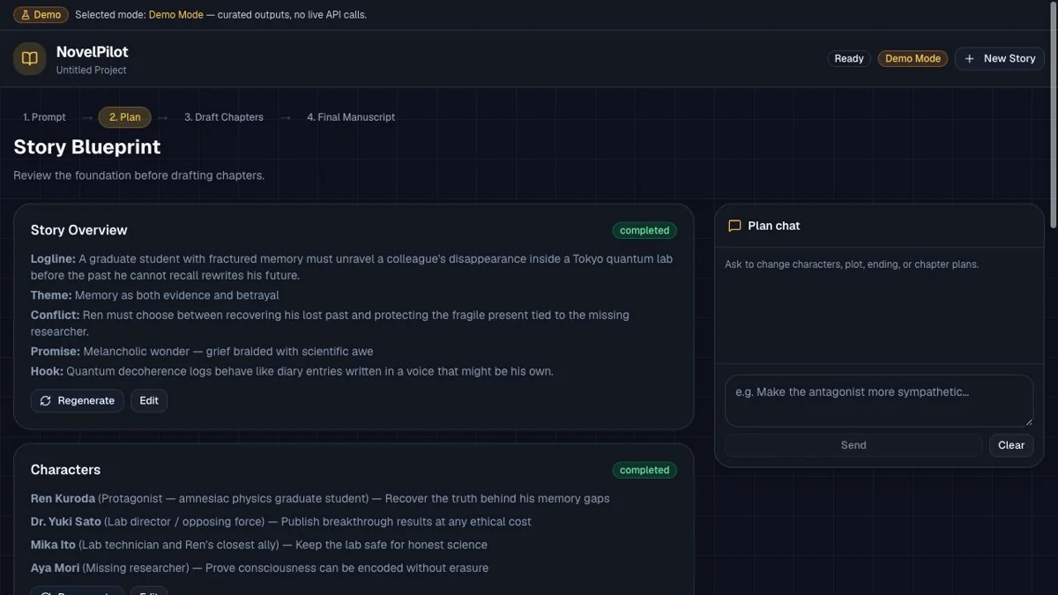Click the 'Selected mode' banner text
This screenshot has width=1058, height=595.
[x=220, y=15]
